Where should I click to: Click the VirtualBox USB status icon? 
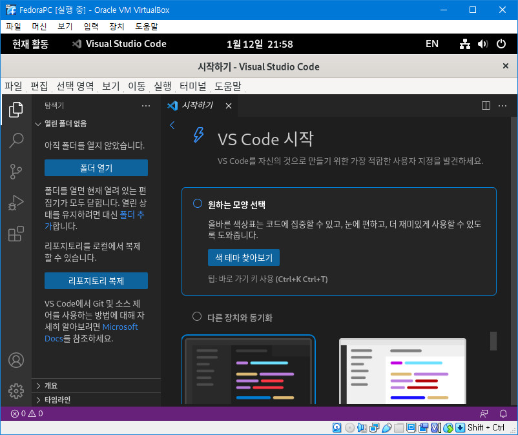tap(387, 428)
